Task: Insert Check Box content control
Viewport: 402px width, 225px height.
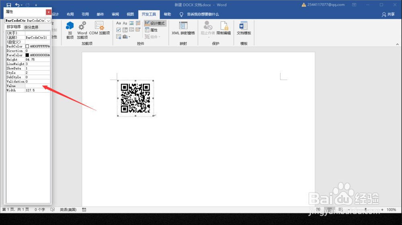Action: [x=119, y=30]
